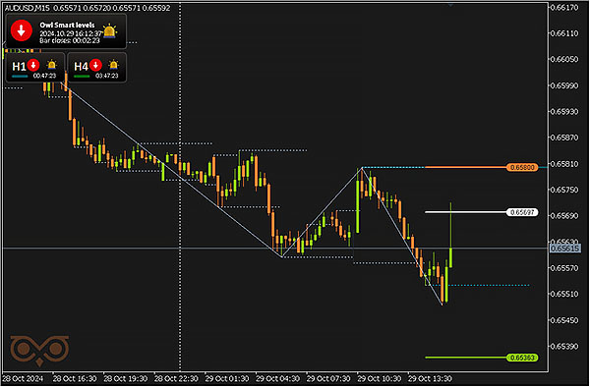
Task: Click the Owl Smart levels panel title
Action: coord(67,25)
